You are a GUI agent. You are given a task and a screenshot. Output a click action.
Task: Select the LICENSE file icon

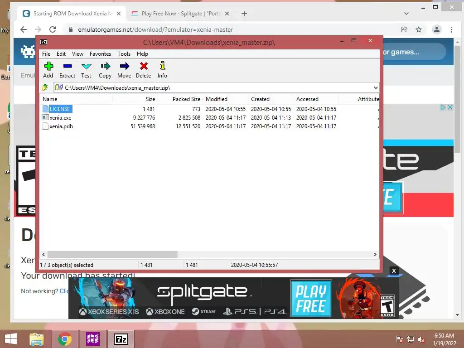pos(45,109)
